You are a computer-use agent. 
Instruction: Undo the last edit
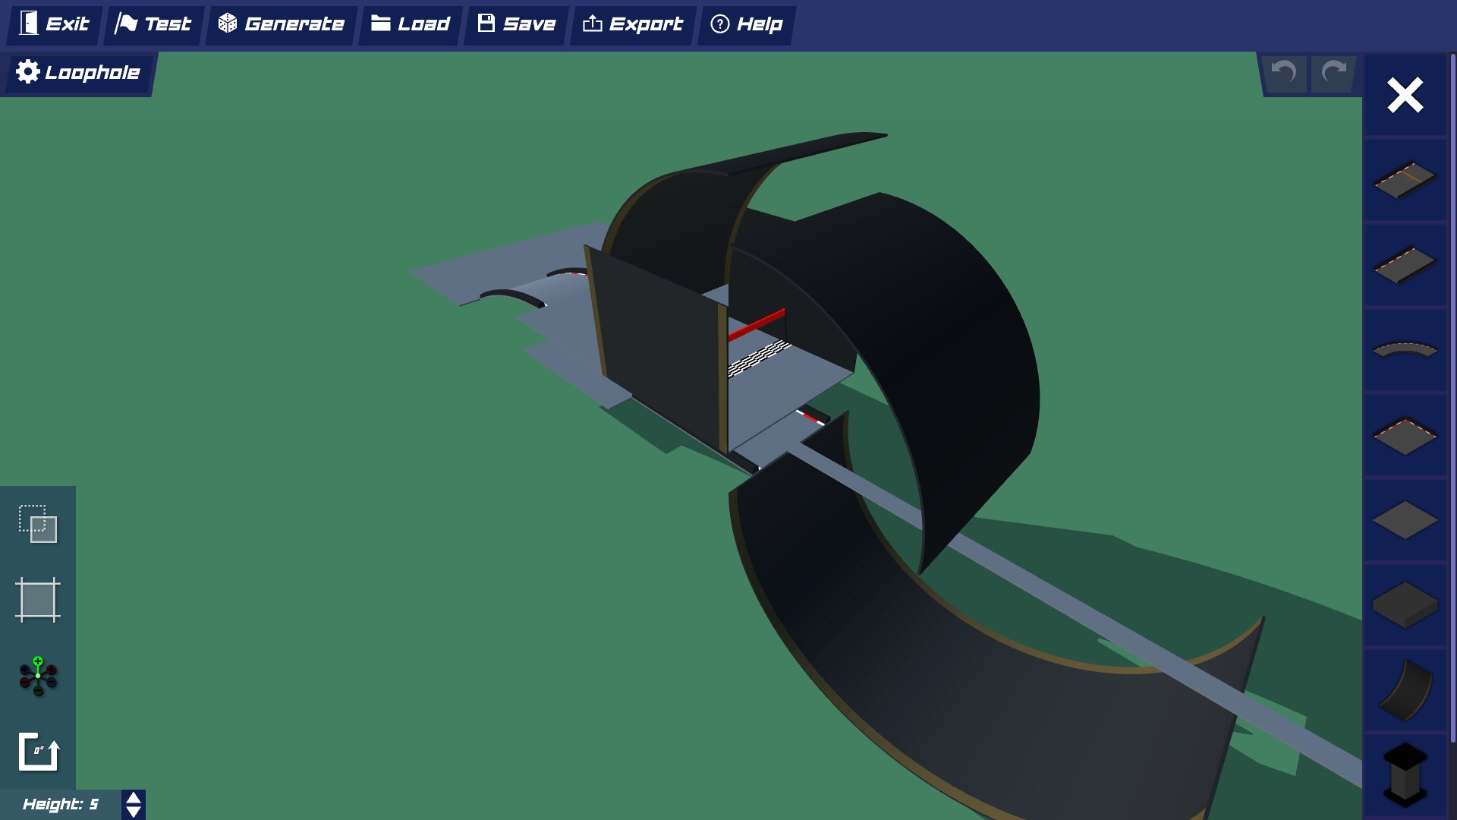1284,74
